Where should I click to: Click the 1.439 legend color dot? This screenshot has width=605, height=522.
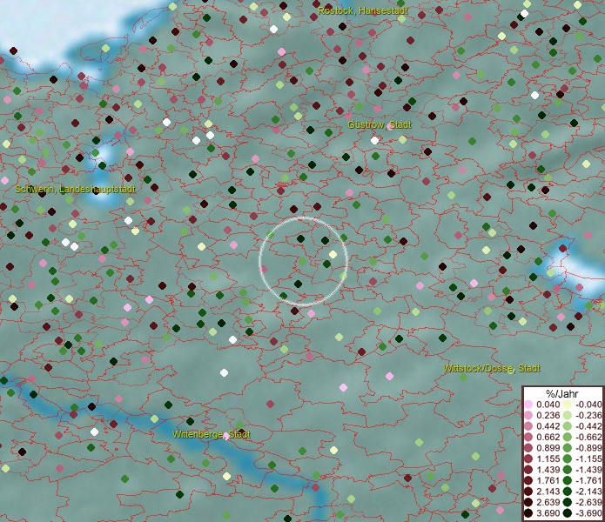tap(528, 470)
